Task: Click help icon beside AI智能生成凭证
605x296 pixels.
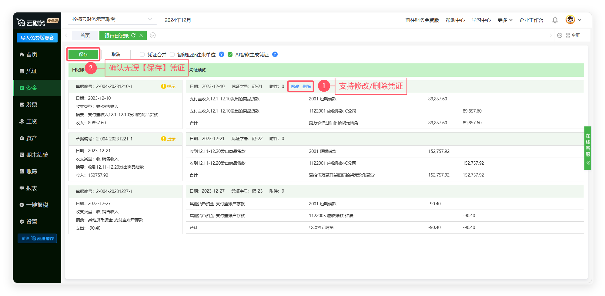Action: coord(275,54)
